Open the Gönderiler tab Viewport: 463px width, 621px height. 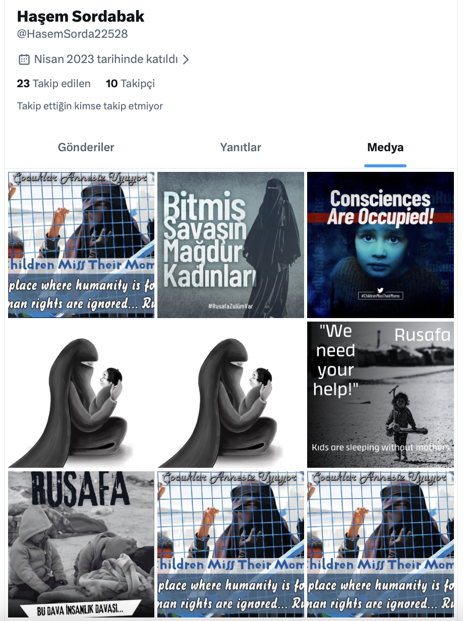(86, 148)
